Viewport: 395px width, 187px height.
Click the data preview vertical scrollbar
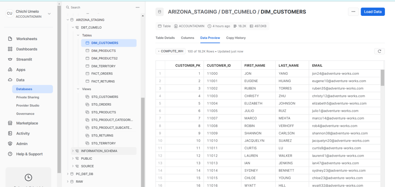pos(382,78)
